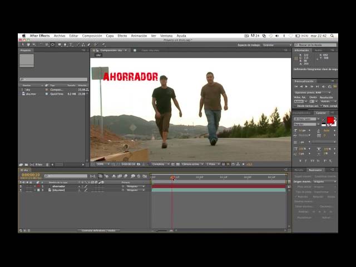
Task: Toggle hide shy layers in timeline
Action: [x=113, y=176]
